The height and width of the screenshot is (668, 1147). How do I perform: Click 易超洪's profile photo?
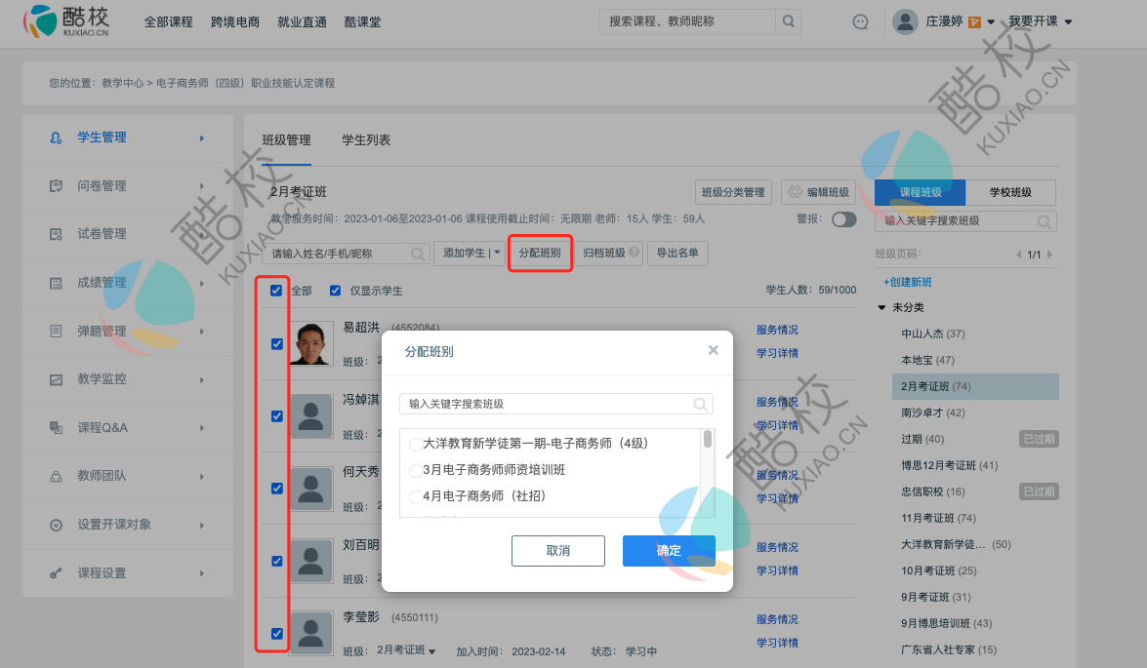(x=311, y=342)
